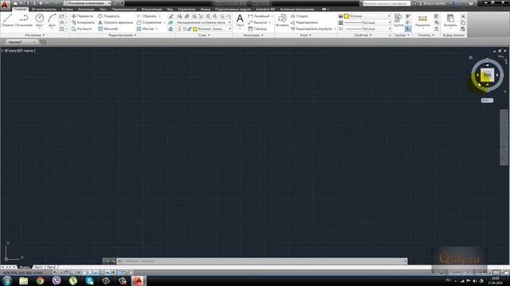Click the Group (Группа) tool

[398, 20]
